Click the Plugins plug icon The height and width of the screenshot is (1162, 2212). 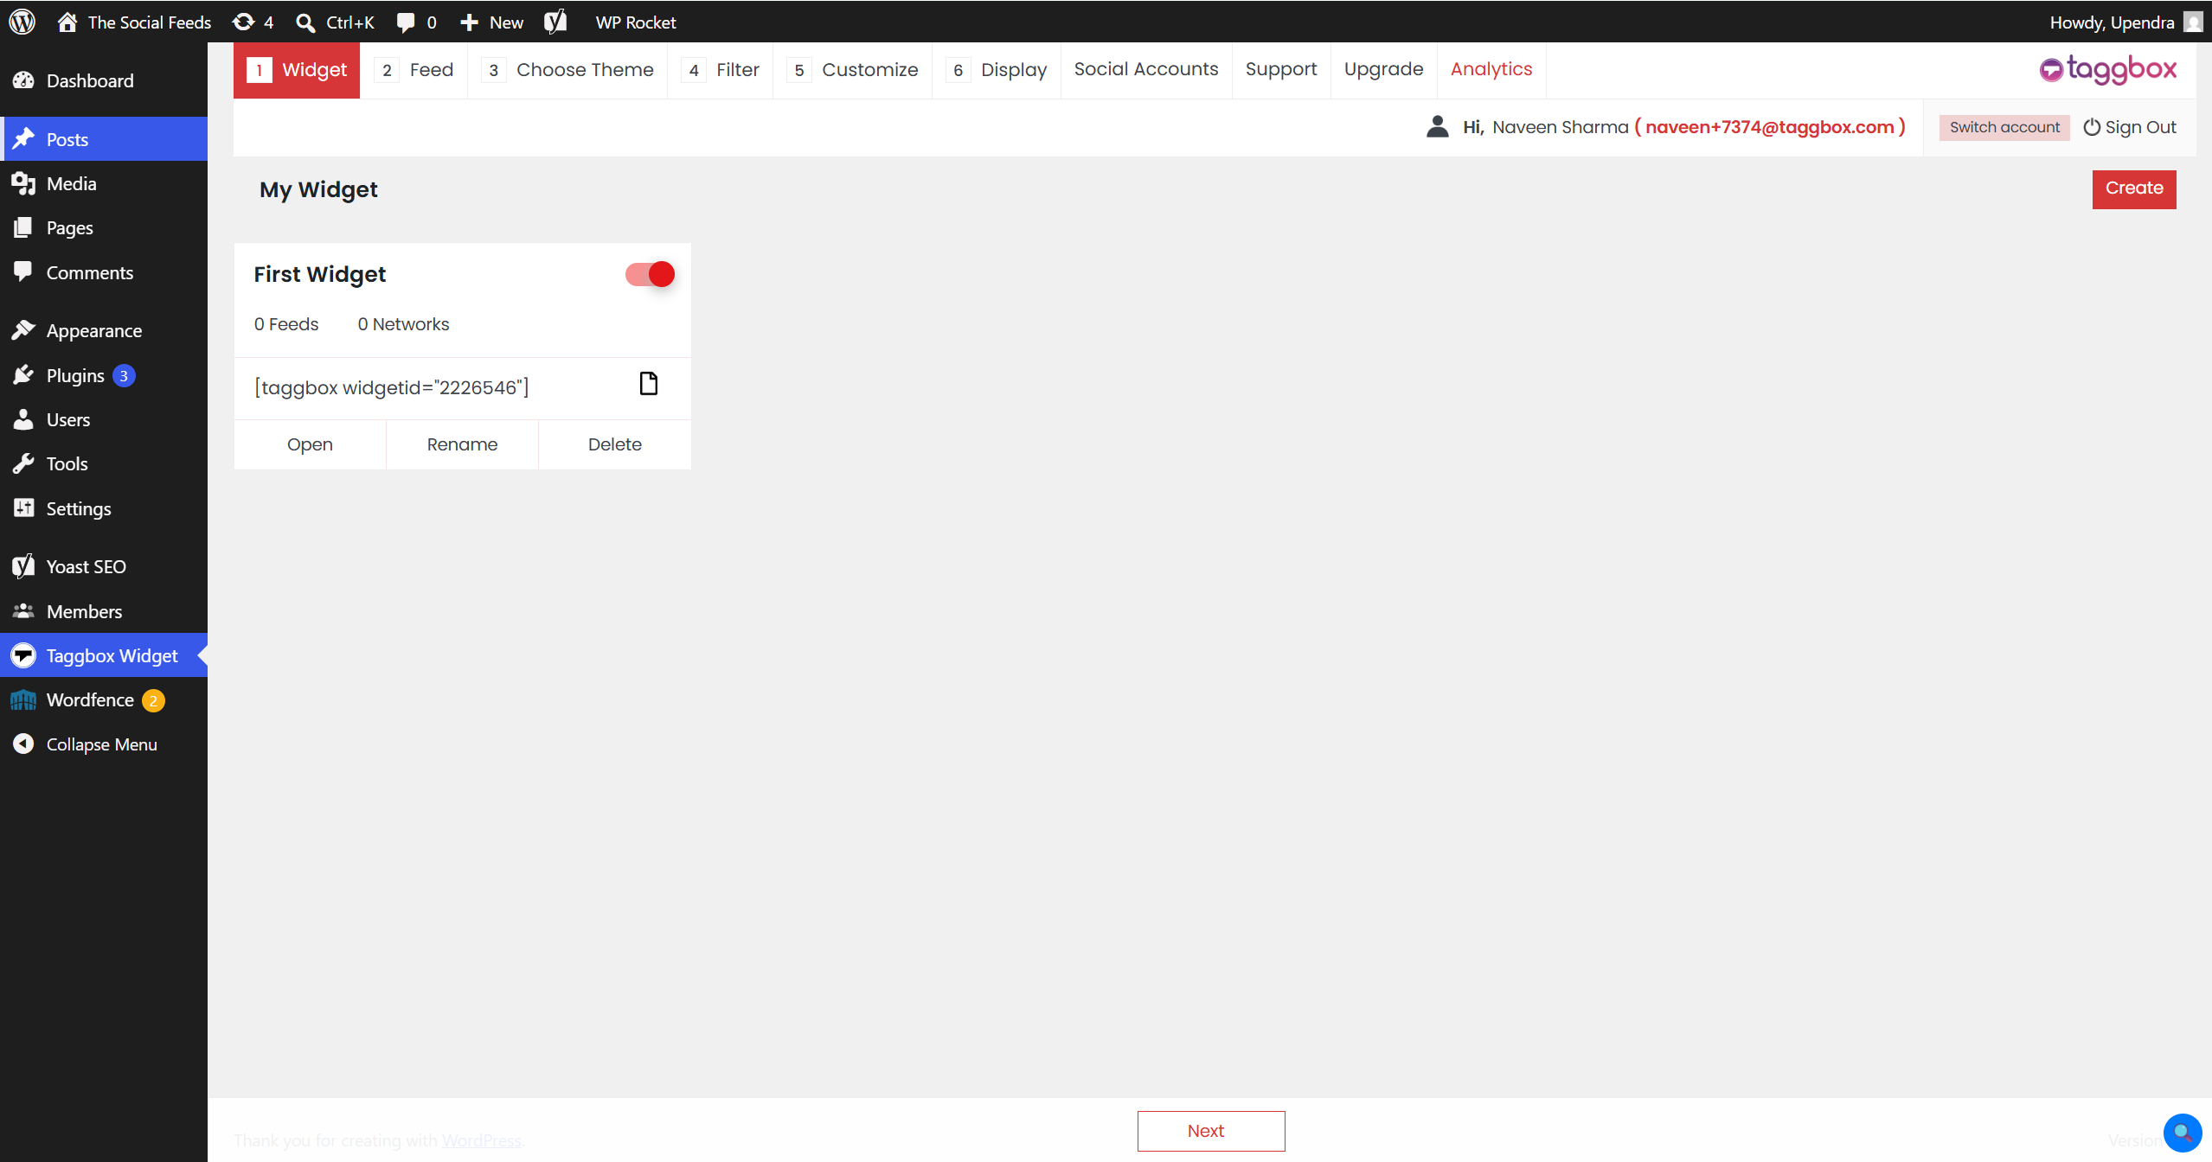click(x=23, y=375)
